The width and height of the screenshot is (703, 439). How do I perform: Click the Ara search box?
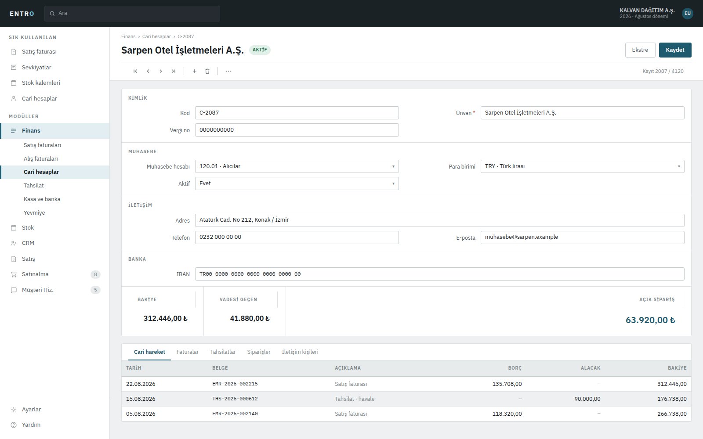(x=132, y=14)
